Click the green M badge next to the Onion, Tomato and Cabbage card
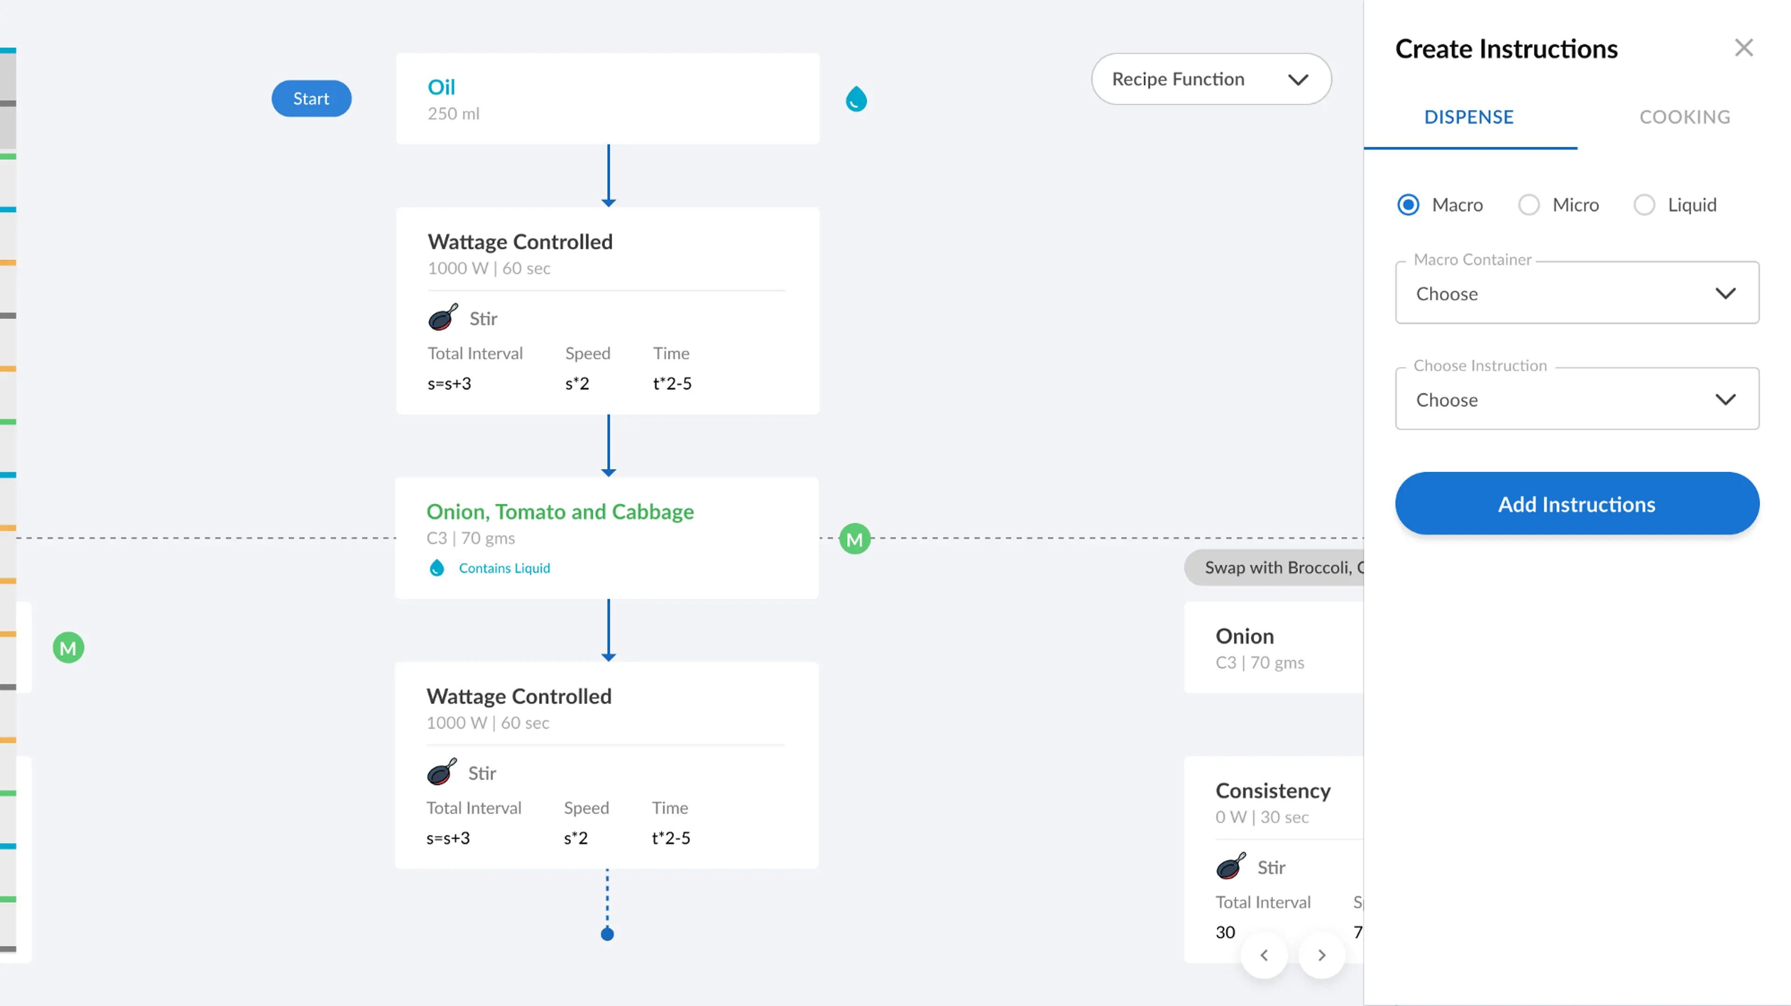1791x1006 pixels. (854, 539)
